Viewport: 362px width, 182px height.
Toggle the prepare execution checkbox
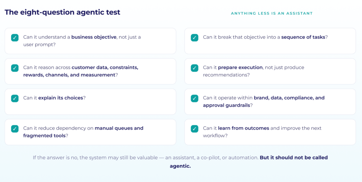pos(194,68)
